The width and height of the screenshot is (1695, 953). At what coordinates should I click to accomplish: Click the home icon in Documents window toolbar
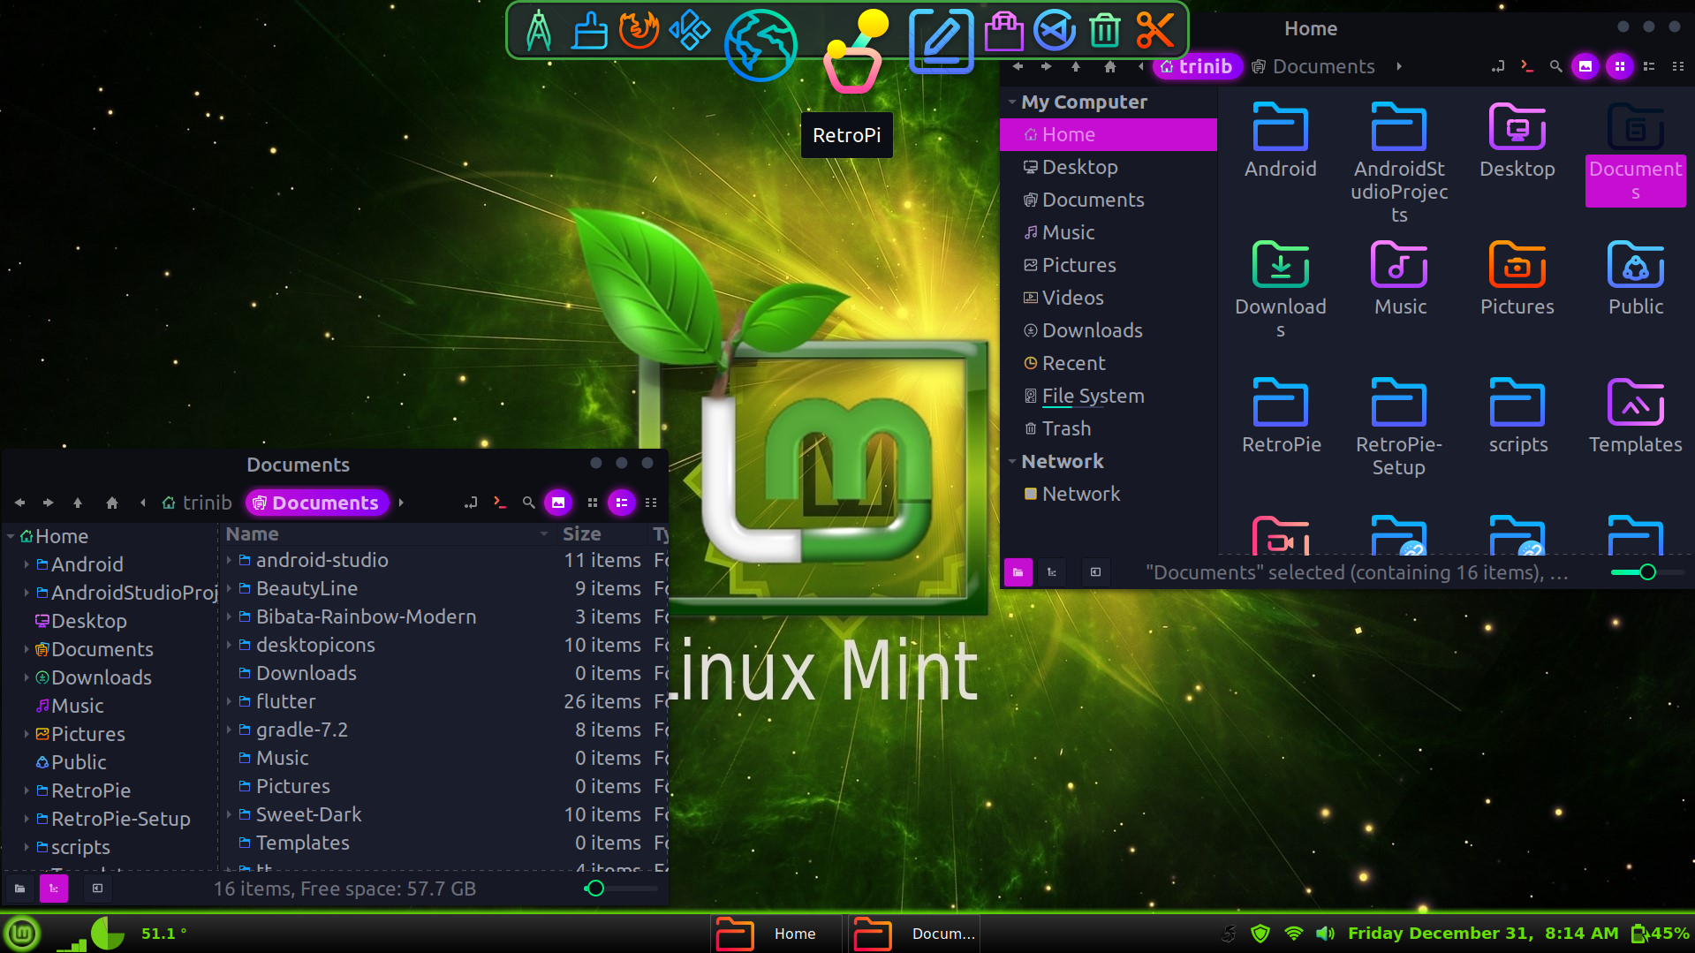(111, 503)
